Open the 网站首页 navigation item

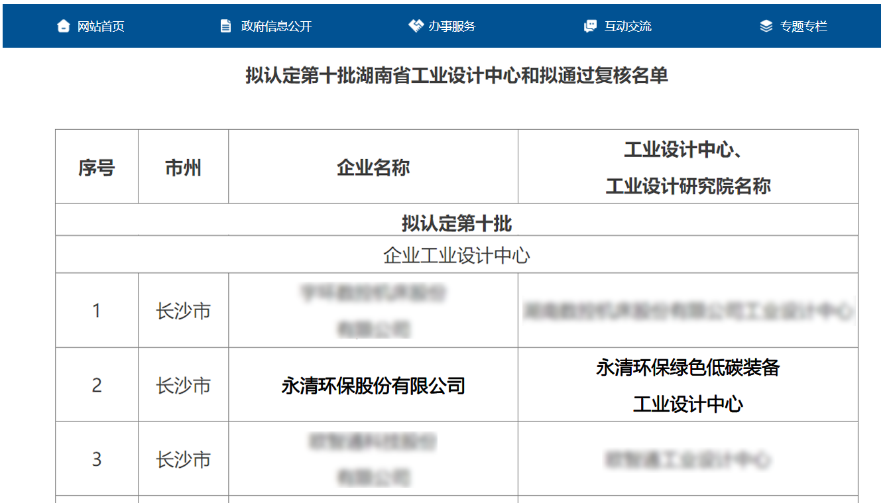[101, 27]
